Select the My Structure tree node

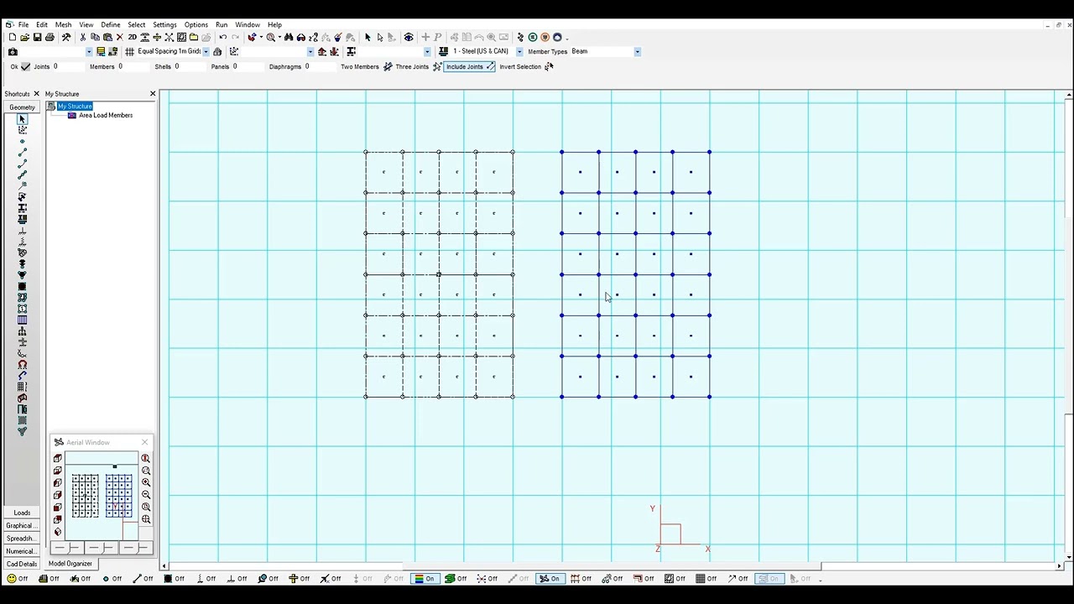pyautogui.click(x=75, y=106)
